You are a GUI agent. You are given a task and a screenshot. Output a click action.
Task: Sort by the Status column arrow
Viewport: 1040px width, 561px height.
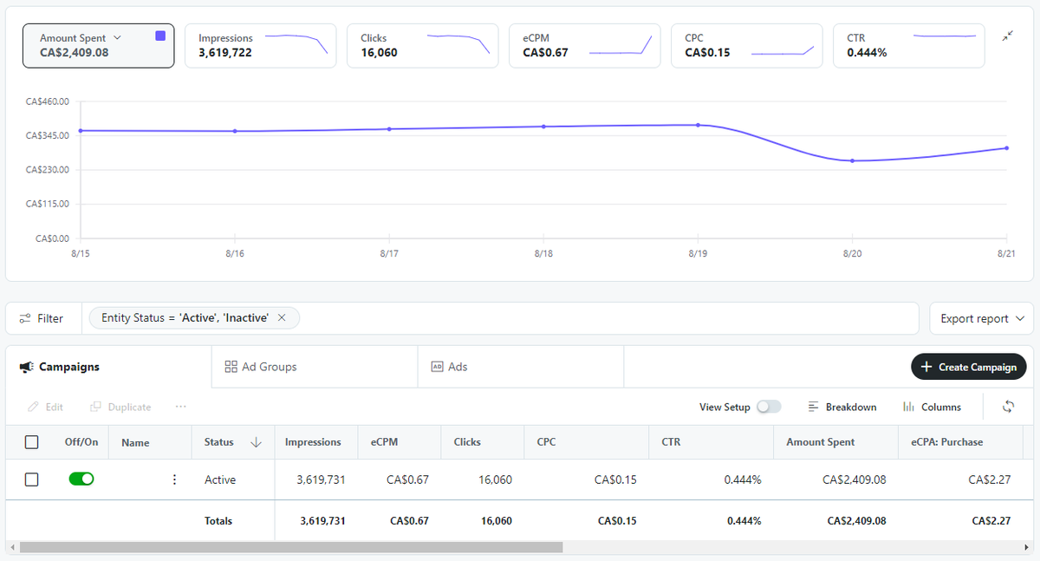point(256,442)
